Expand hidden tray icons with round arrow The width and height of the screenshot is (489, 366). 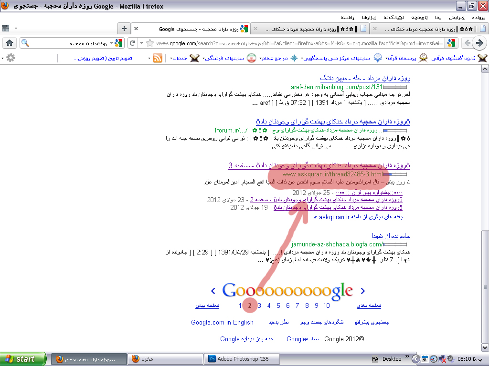(415, 359)
